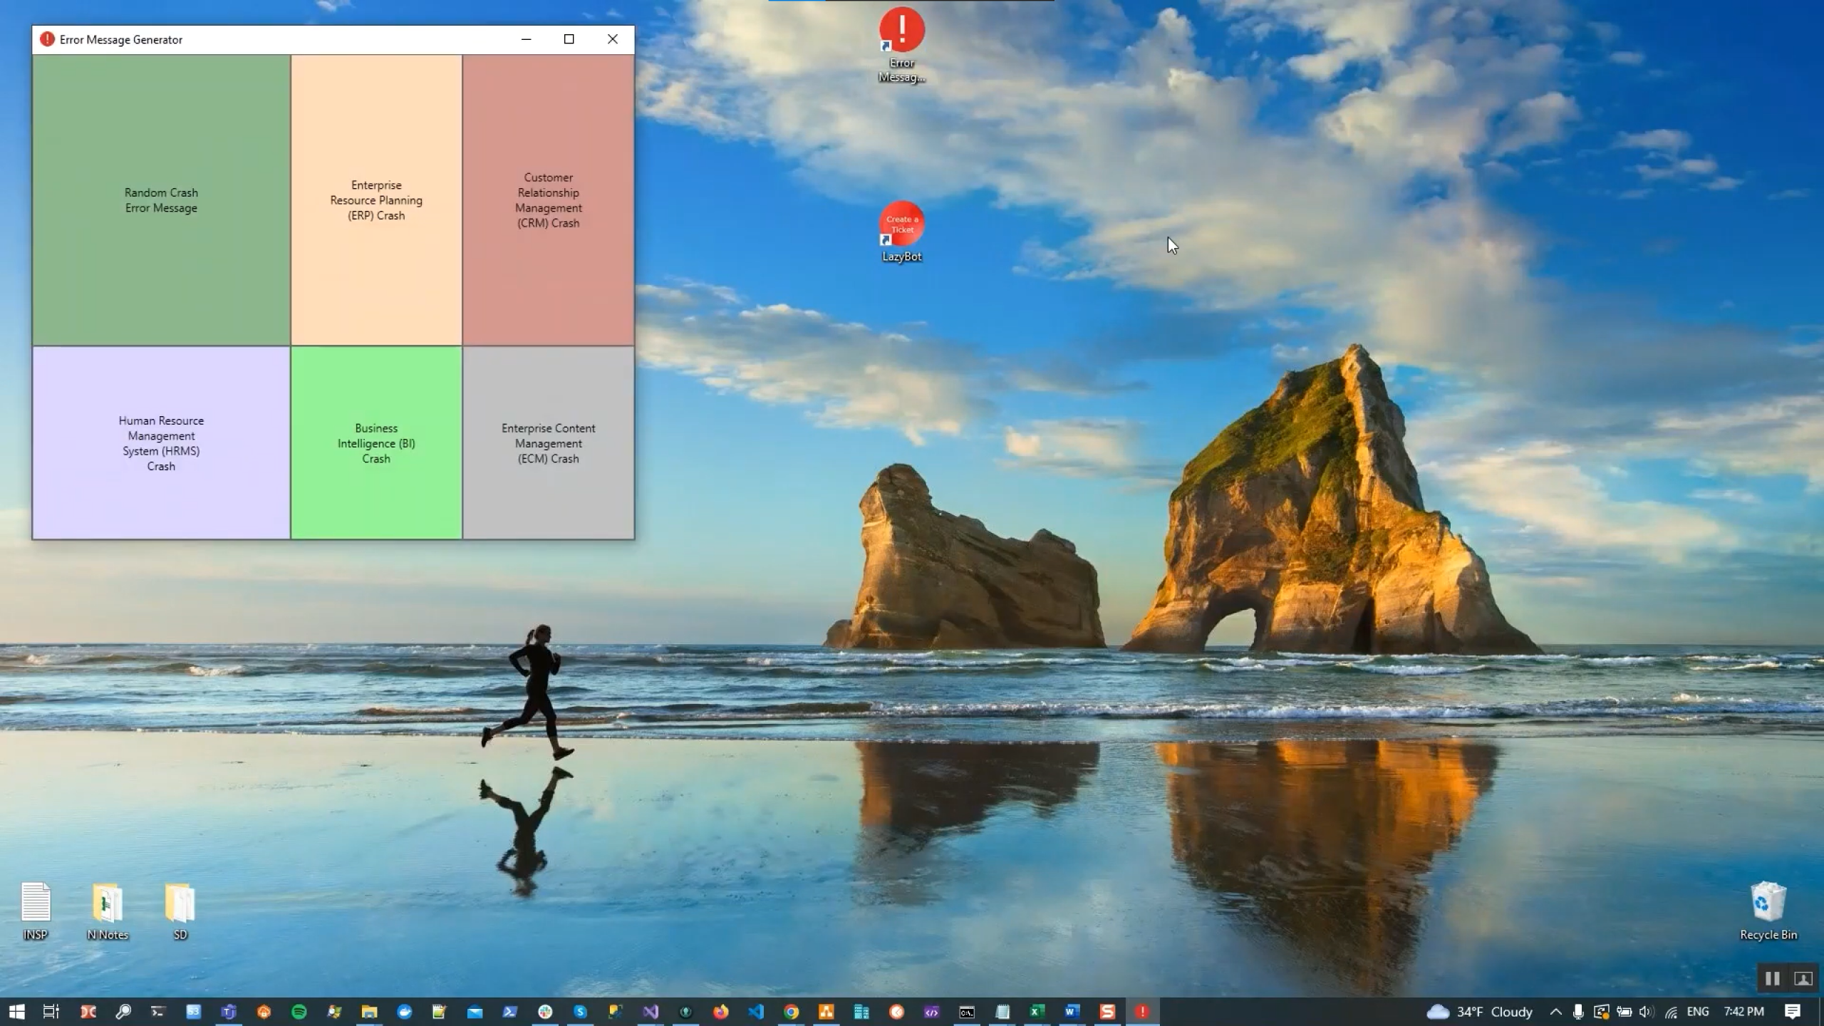Open Excel from the taskbar
Viewport: 1824px width, 1026px height.
pos(1037,1012)
